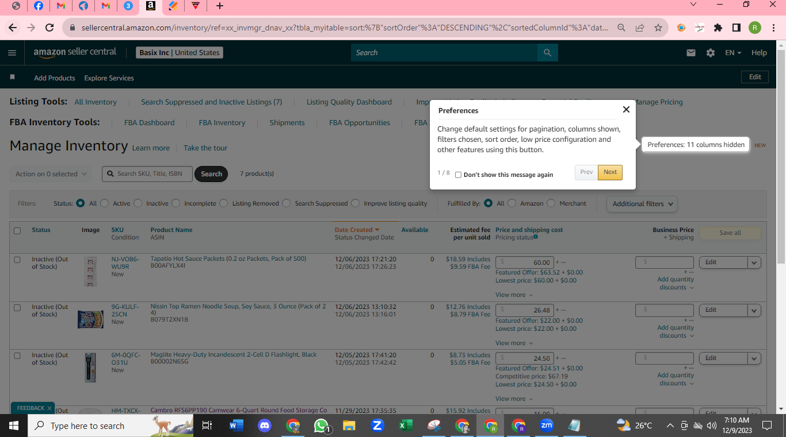Open the browser zoom magnifier in address bar

coord(621,28)
